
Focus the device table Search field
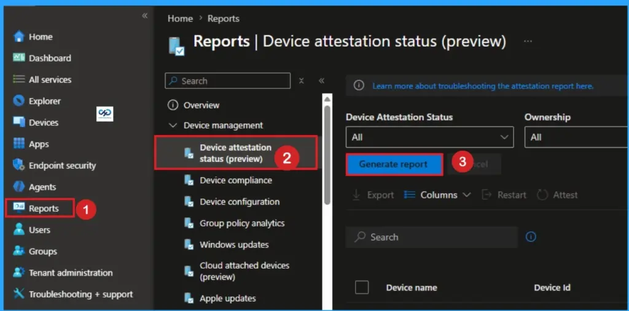pyautogui.click(x=432, y=237)
